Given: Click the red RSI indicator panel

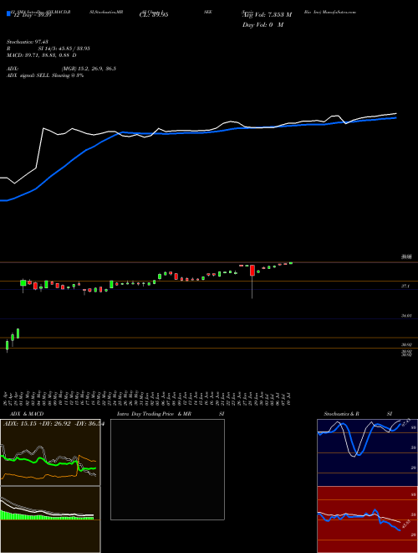Looking at the screenshot, I should coord(367,519).
